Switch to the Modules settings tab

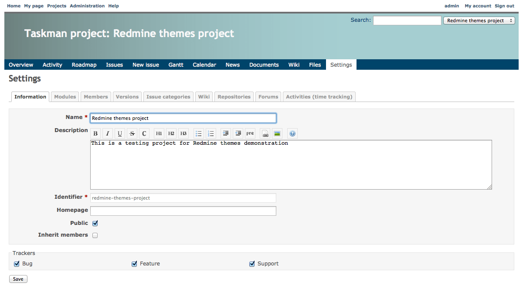pyautogui.click(x=65, y=97)
